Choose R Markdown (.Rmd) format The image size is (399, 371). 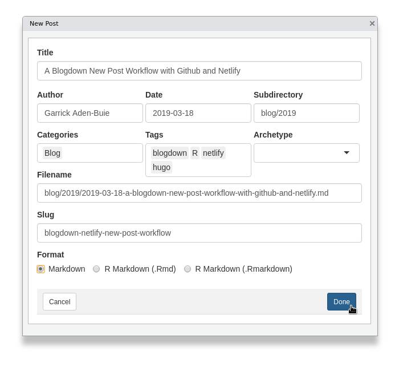coord(96,269)
